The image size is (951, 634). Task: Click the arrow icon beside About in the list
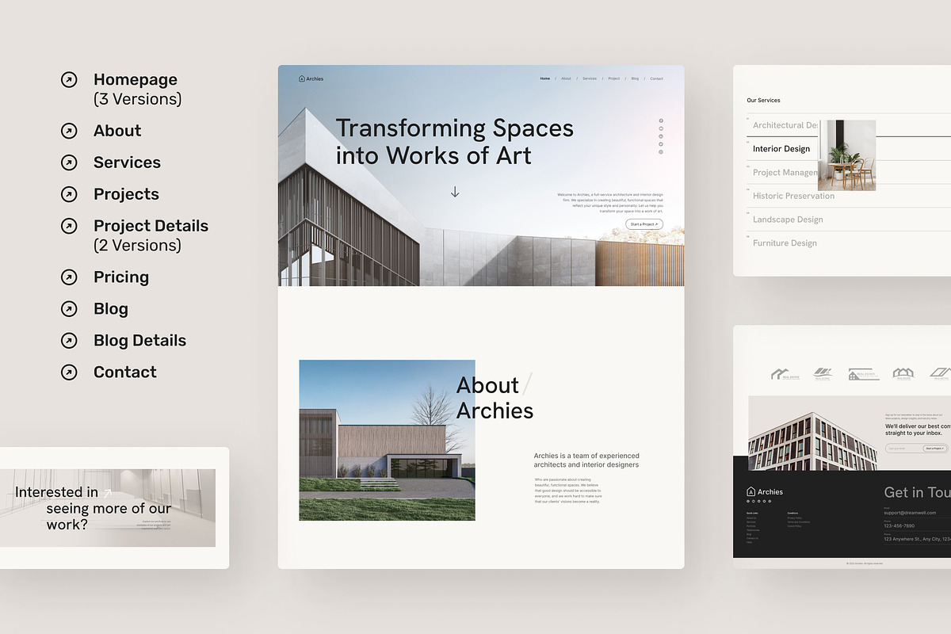click(69, 131)
